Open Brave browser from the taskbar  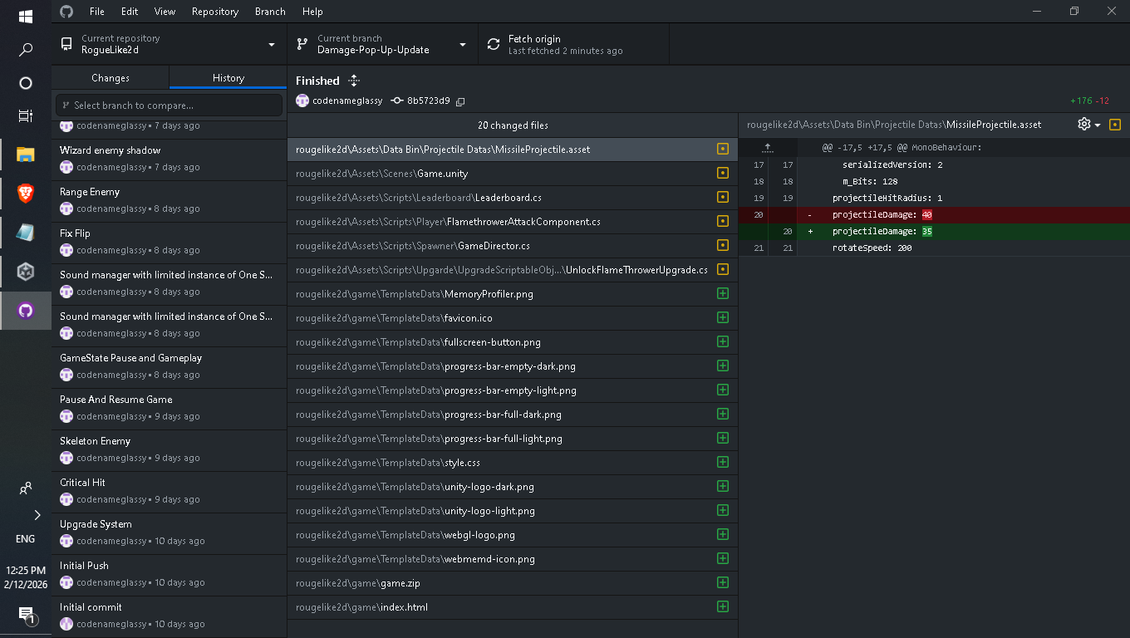(x=26, y=194)
